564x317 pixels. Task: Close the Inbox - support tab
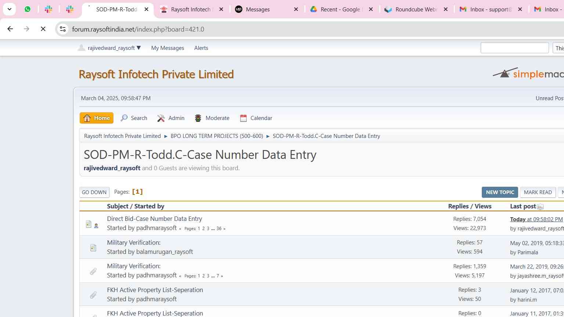pos(520,9)
